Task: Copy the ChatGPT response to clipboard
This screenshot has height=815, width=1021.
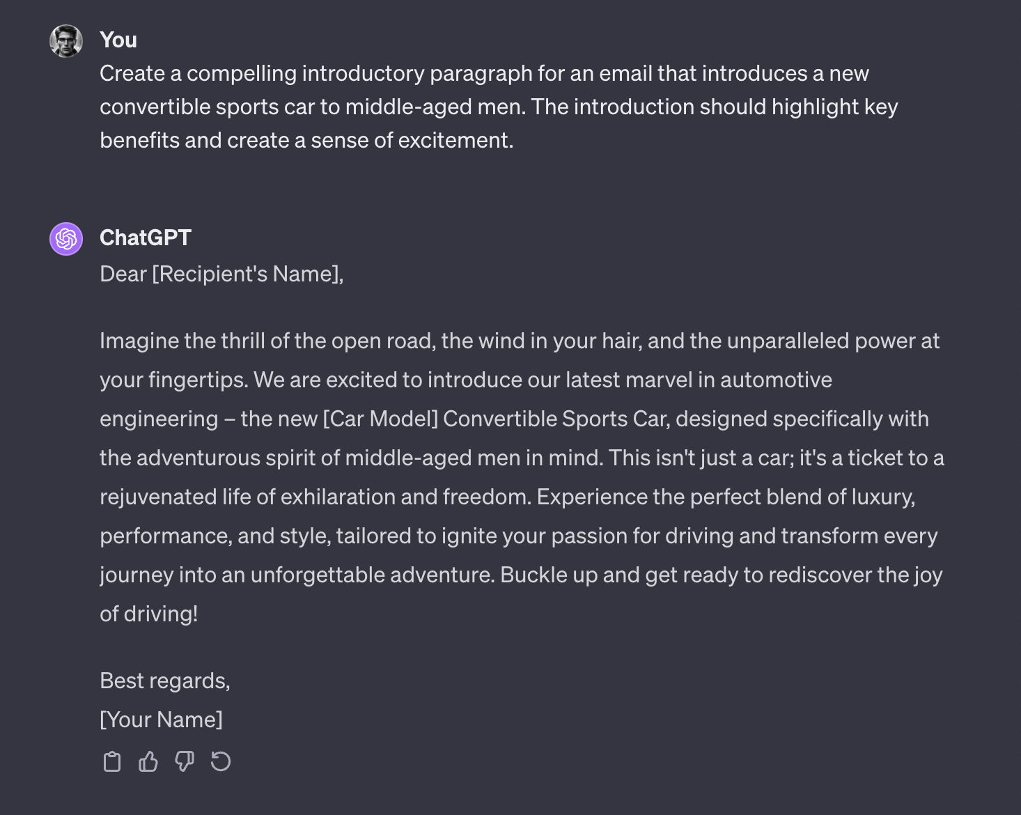Action: pyautogui.click(x=112, y=761)
